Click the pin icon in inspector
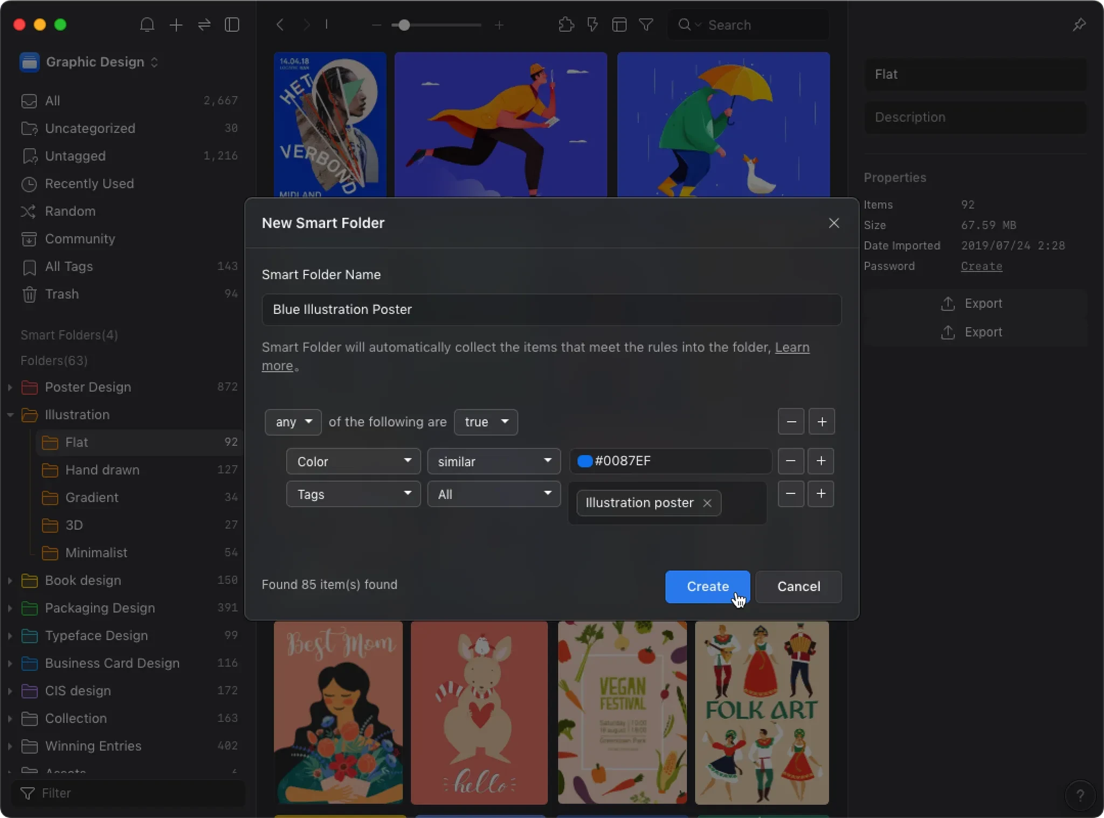1104x818 pixels. (x=1079, y=25)
